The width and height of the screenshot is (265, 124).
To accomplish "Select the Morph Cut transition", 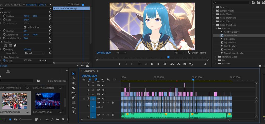I will (x=229, y=49).
